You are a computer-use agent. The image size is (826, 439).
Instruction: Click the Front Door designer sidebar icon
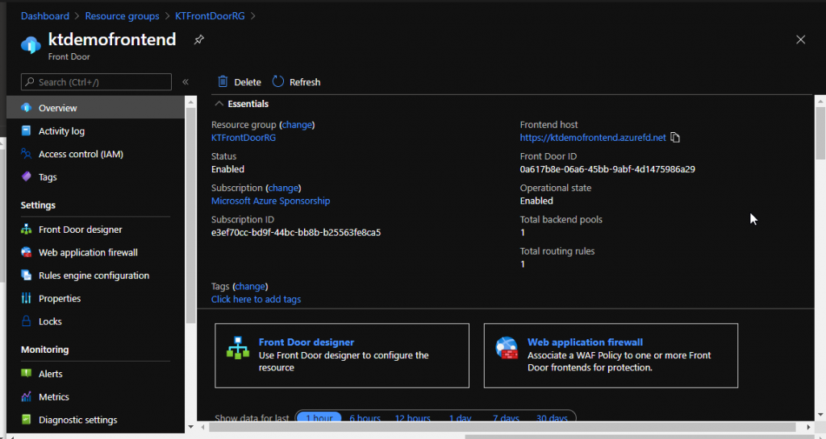click(x=27, y=230)
